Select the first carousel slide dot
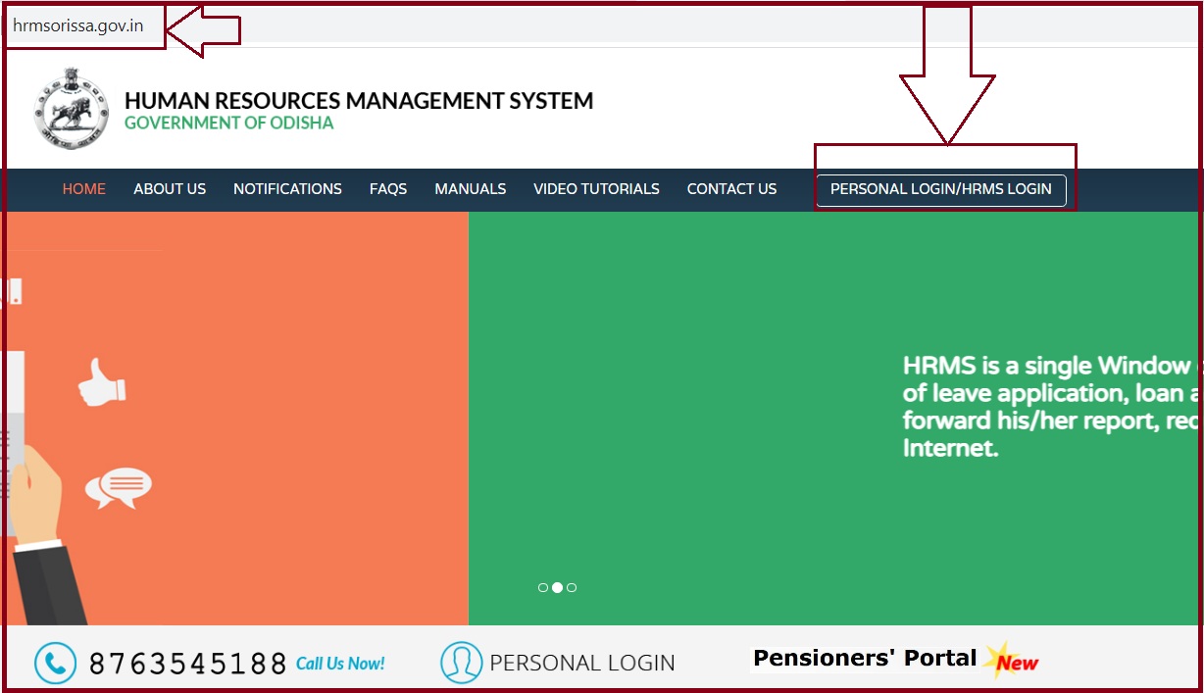The image size is (1204, 693). [543, 587]
